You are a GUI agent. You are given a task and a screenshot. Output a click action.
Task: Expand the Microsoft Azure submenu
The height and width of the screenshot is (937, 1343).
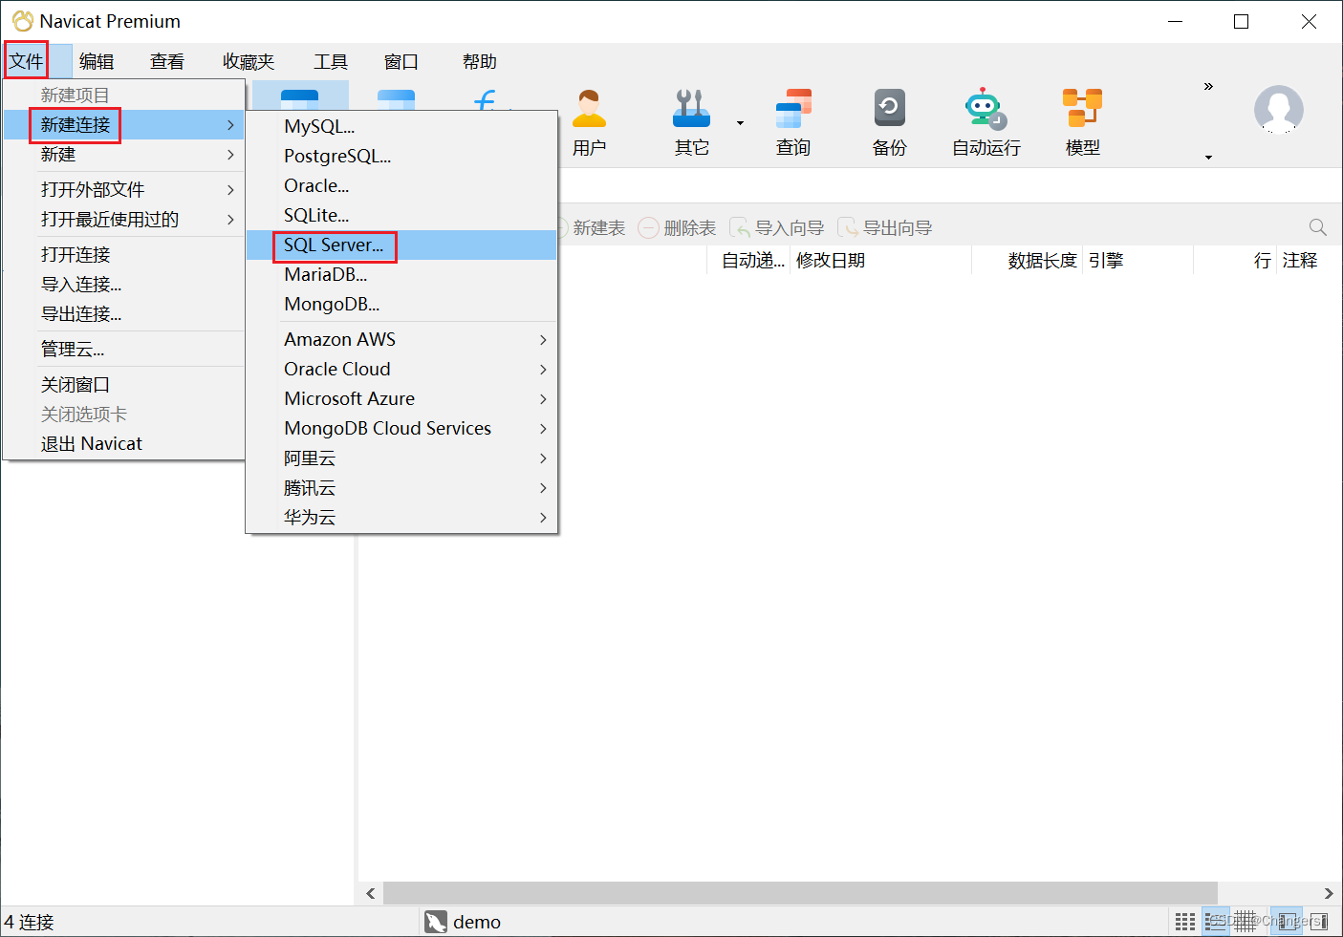pyautogui.click(x=543, y=399)
